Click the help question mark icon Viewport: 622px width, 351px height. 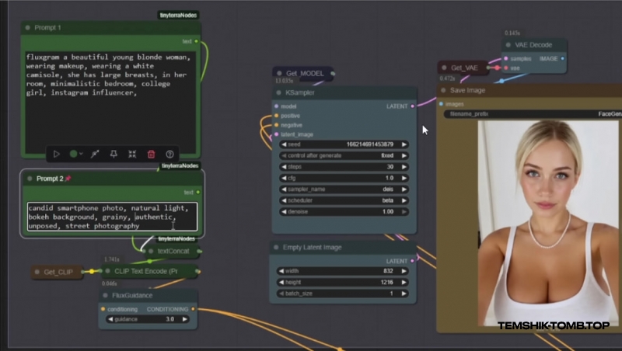click(169, 155)
